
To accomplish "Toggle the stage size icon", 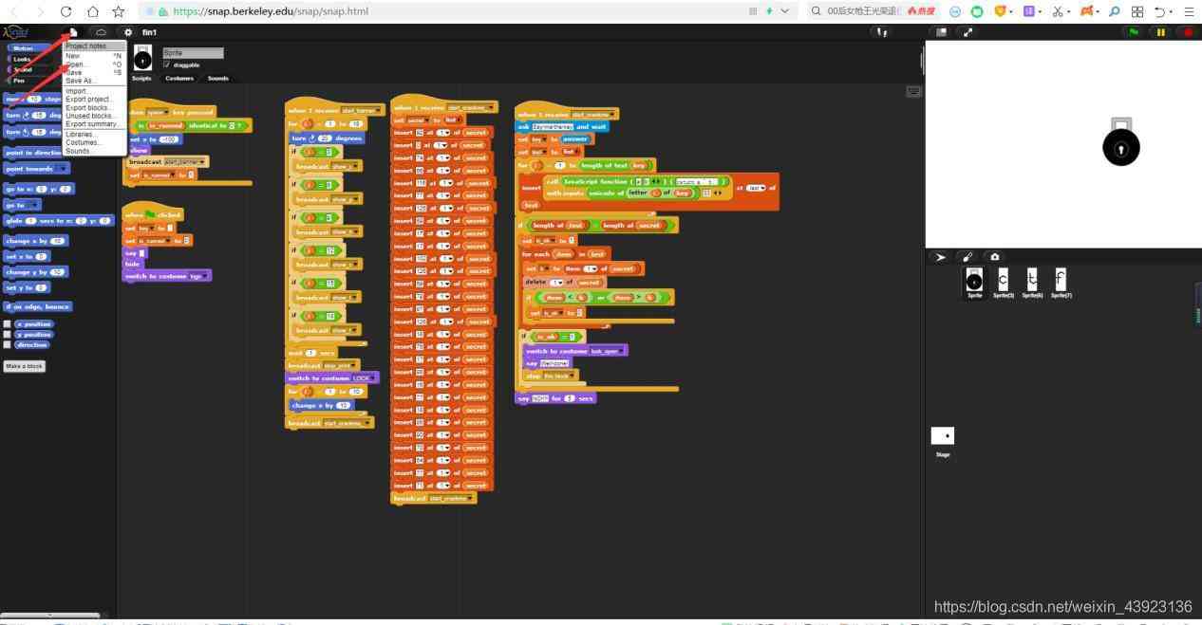I will point(941,32).
